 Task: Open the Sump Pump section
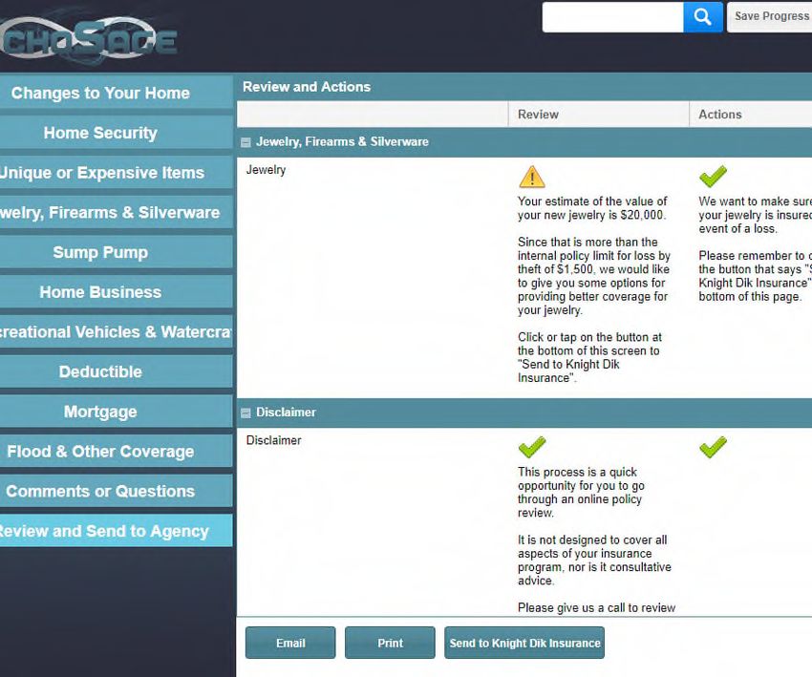[116, 252]
